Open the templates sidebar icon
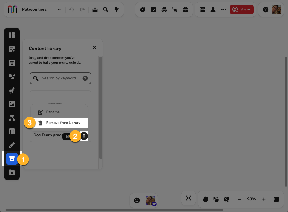 [12, 35]
